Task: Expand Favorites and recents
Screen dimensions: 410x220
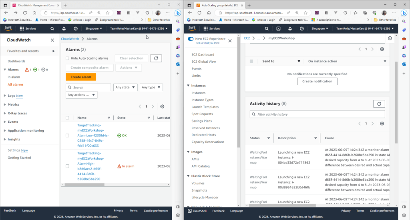Action: [53, 51]
